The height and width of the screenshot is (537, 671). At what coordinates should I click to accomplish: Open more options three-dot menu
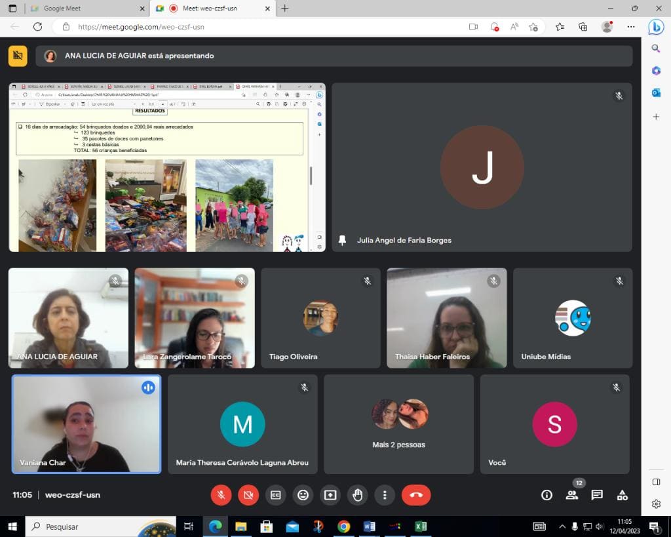pyautogui.click(x=385, y=495)
